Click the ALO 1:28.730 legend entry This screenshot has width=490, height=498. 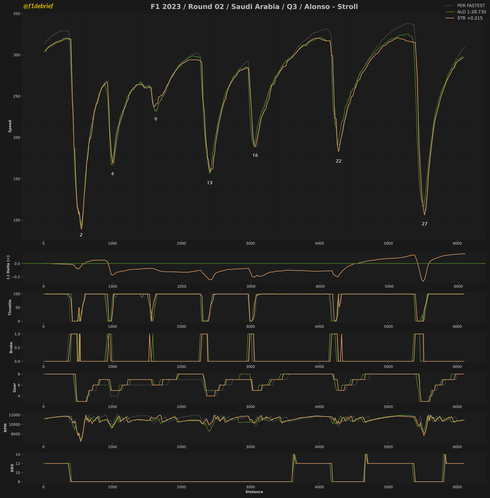(x=471, y=12)
